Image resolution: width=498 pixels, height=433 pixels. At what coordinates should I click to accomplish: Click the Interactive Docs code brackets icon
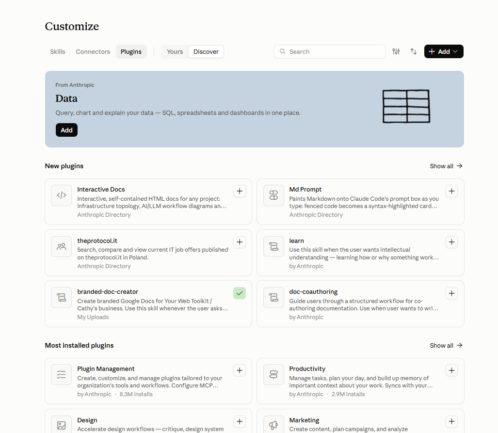pyautogui.click(x=61, y=195)
